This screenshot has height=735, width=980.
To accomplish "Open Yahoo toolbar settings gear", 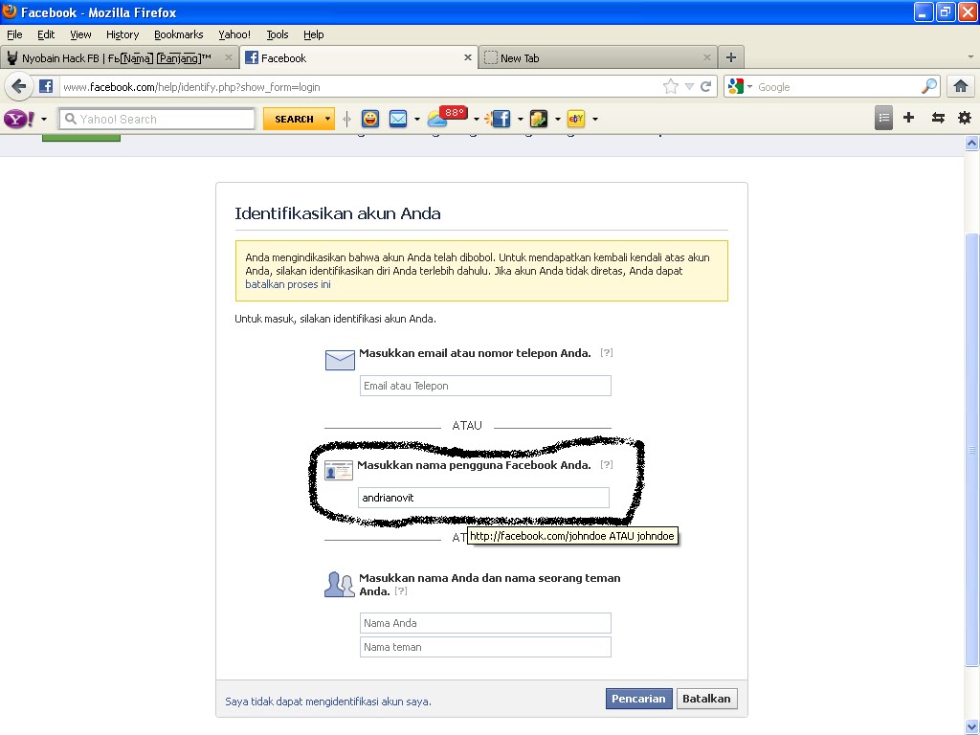I will pyautogui.click(x=965, y=118).
